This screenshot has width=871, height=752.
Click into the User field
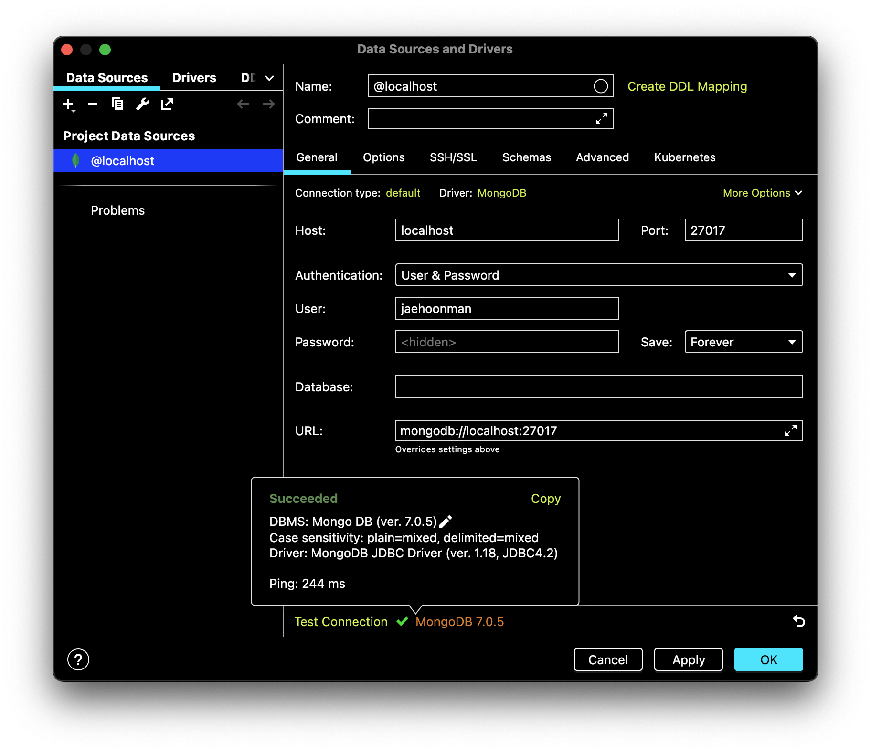click(x=507, y=308)
